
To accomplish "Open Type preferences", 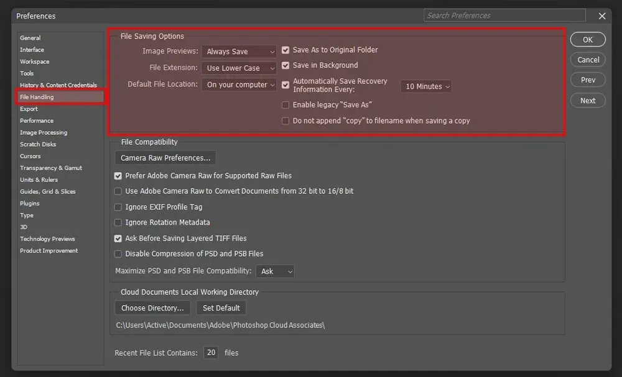I will tap(27, 216).
